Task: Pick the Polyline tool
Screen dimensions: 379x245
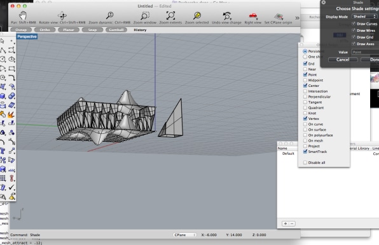Action: pyautogui.click(x=3, y=50)
